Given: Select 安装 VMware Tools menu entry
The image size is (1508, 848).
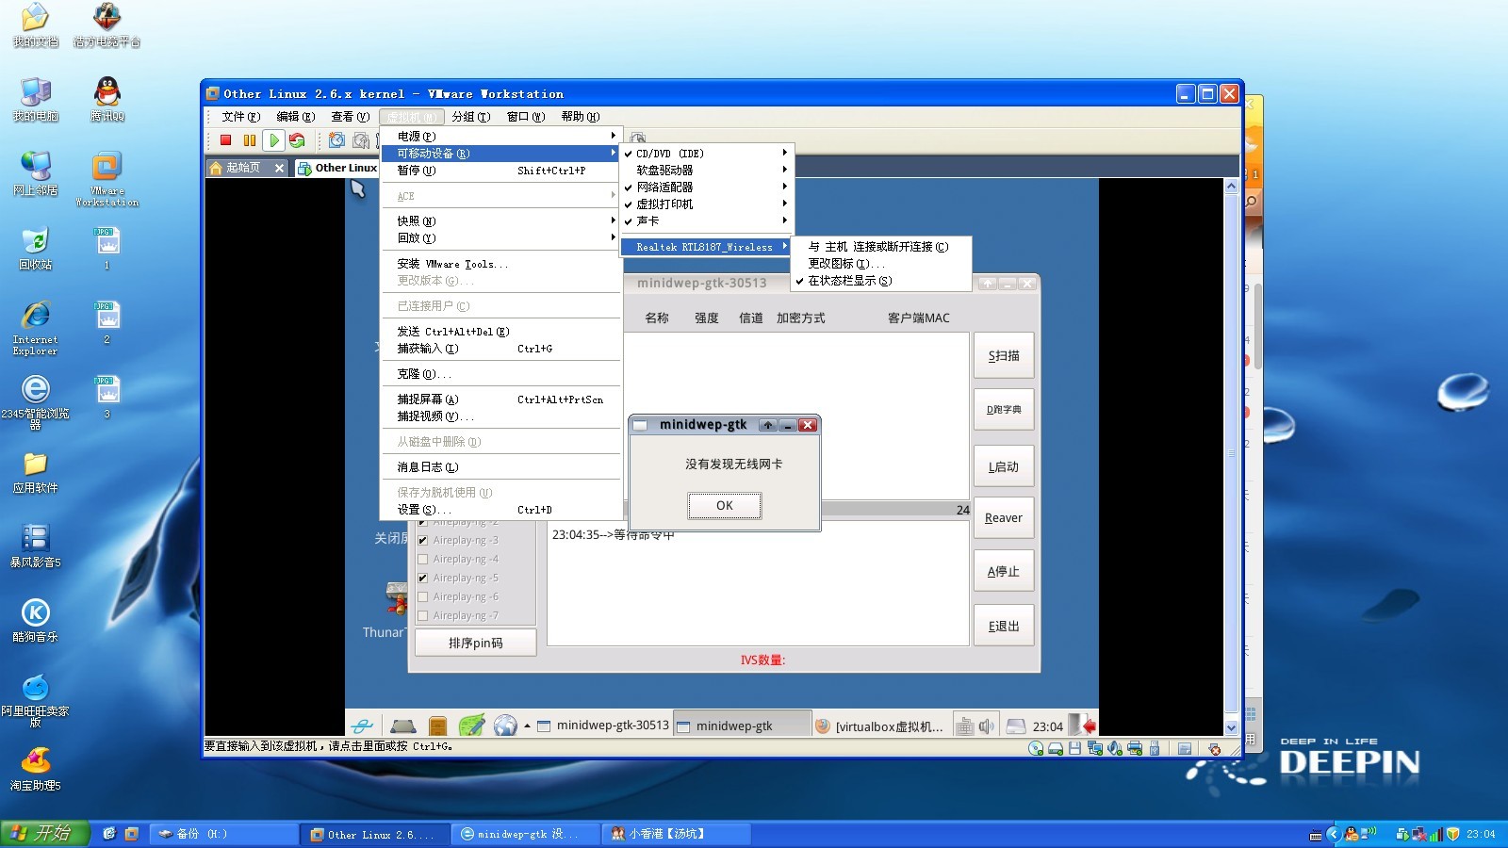Looking at the screenshot, I should [500, 264].
